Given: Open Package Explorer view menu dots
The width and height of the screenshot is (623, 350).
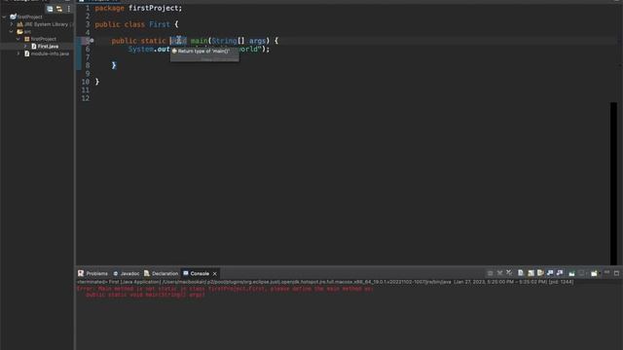Looking at the screenshot, I should click(69, 9).
